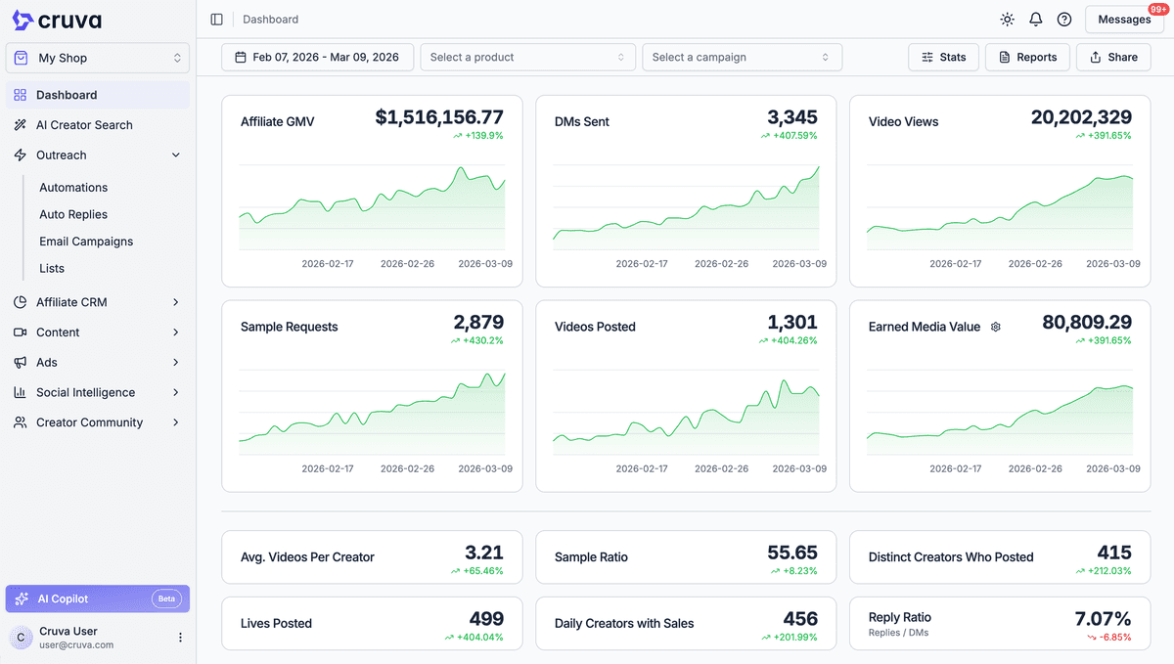Toggle dark mode with the sun icon
The height and width of the screenshot is (664, 1174).
[1007, 19]
